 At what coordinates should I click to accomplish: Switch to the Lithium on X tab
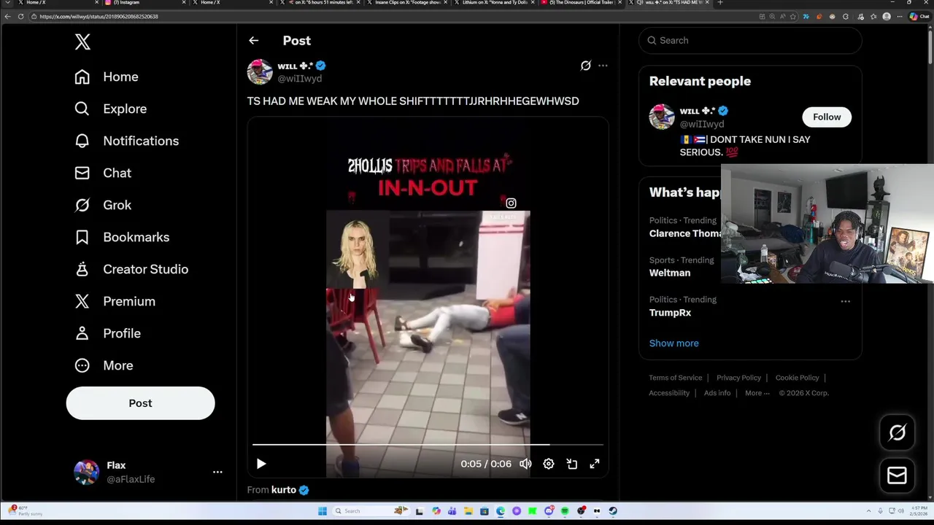coord(495,3)
